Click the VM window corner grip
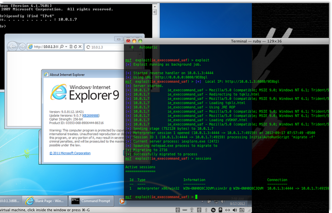 pyautogui.click(x=249, y=210)
